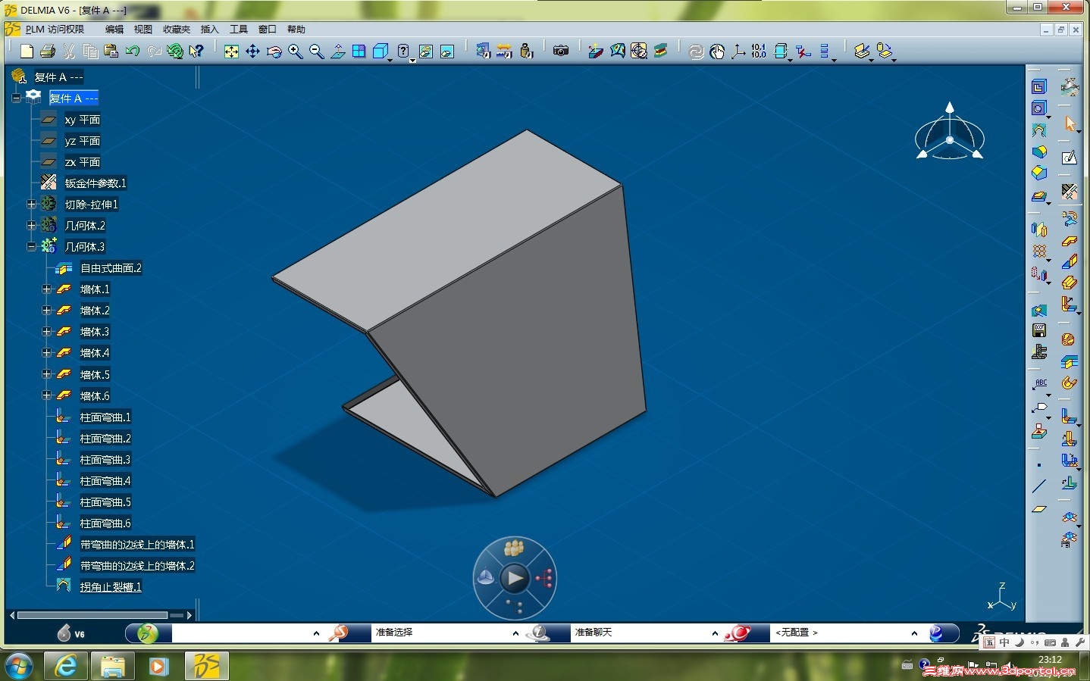Click the Fit All In view icon

(x=231, y=51)
